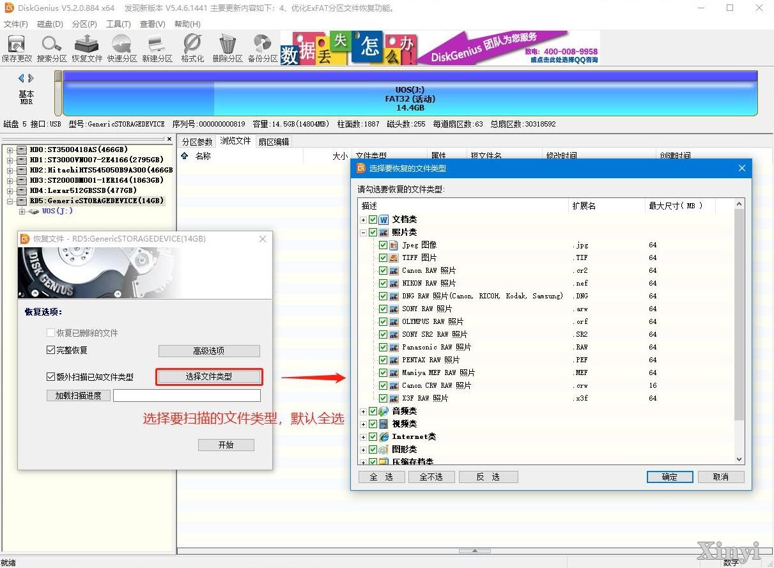Expand HD1:ST3000VN007 disk node

(x=10, y=160)
